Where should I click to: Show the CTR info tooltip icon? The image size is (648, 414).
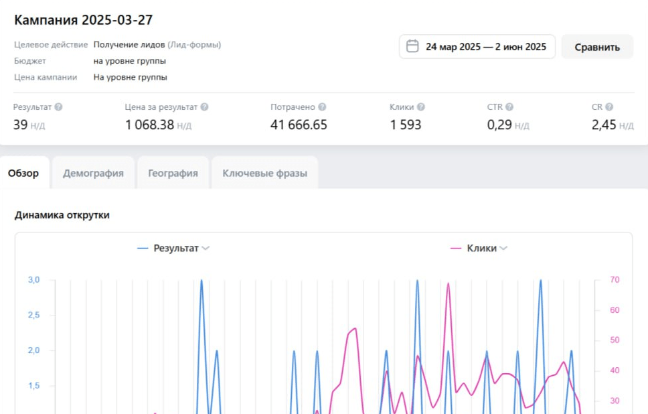509,107
